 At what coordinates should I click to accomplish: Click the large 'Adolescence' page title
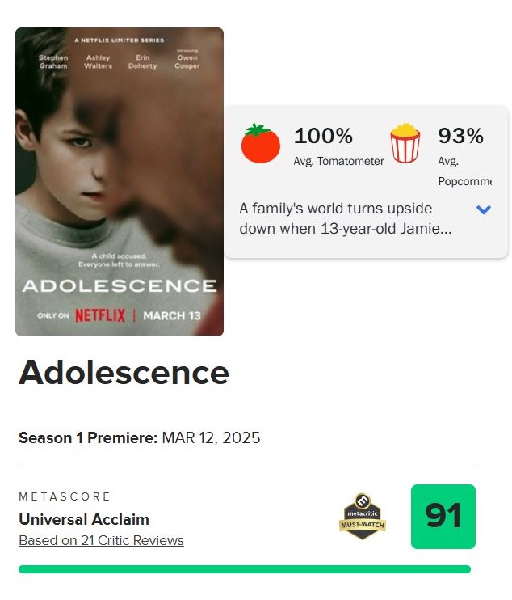(x=124, y=373)
